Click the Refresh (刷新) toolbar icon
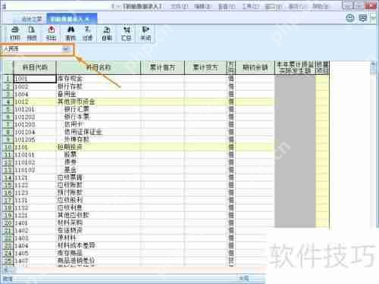 pyautogui.click(x=107, y=33)
